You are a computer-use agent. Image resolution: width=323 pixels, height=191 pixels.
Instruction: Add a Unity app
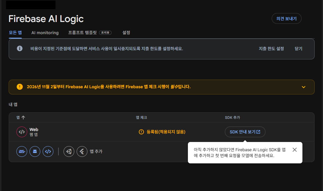coord(69,151)
